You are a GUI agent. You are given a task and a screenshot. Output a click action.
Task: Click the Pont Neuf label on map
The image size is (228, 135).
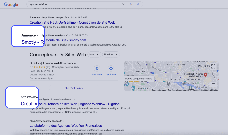click(191, 83)
